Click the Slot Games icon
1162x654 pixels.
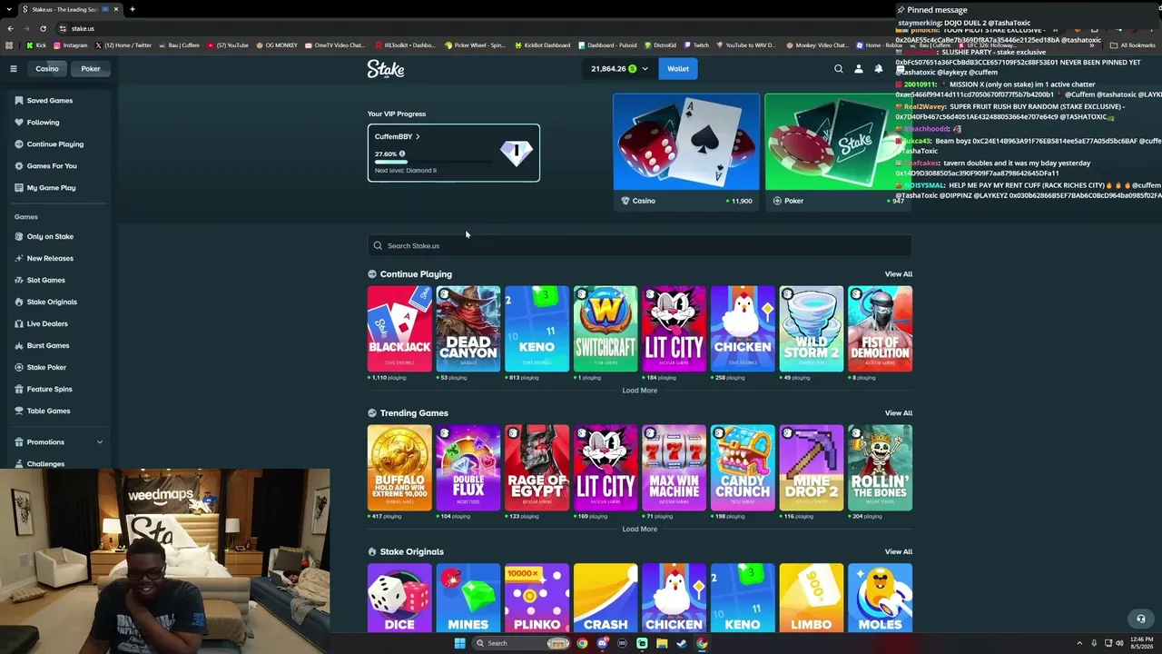click(19, 281)
